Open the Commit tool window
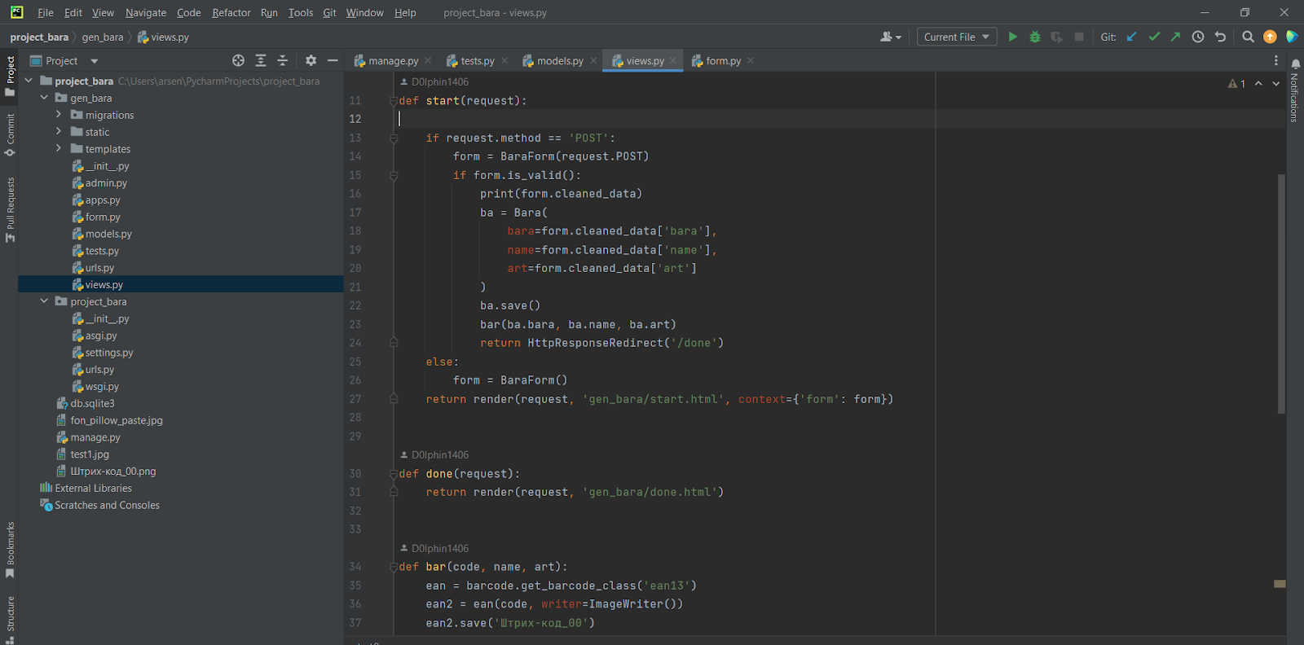 [10, 134]
